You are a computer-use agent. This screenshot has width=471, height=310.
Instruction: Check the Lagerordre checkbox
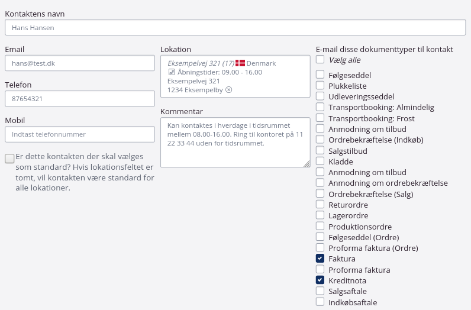coord(320,216)
